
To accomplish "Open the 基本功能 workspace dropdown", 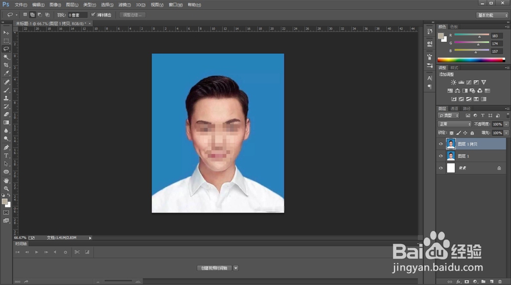I will point(492,15).
